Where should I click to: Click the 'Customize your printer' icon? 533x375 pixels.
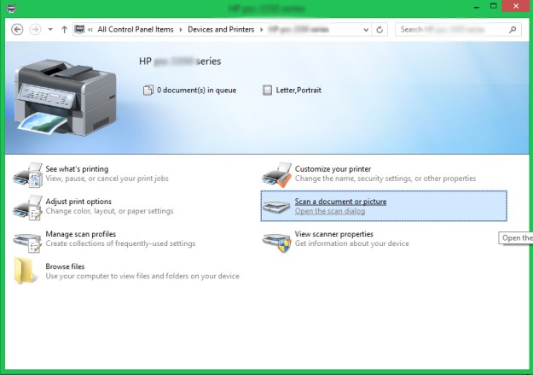[x=277, y=174]
